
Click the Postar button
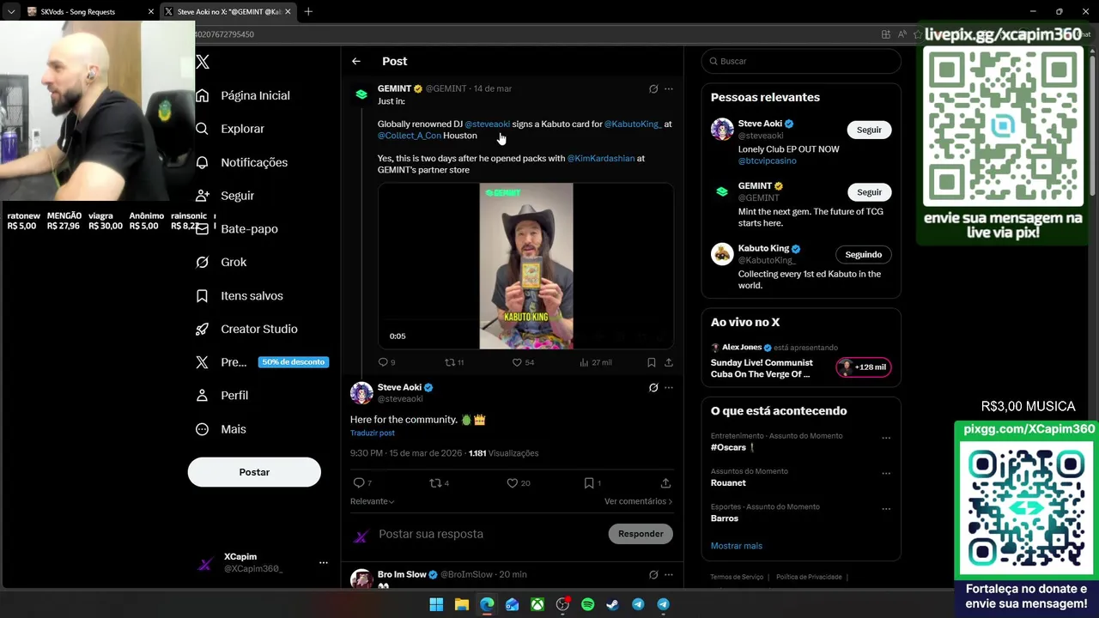coord(254,472)
